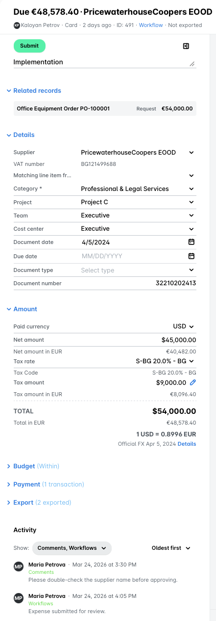Click the 1 USD = 0.8996 EUR rate

point(166,434)
